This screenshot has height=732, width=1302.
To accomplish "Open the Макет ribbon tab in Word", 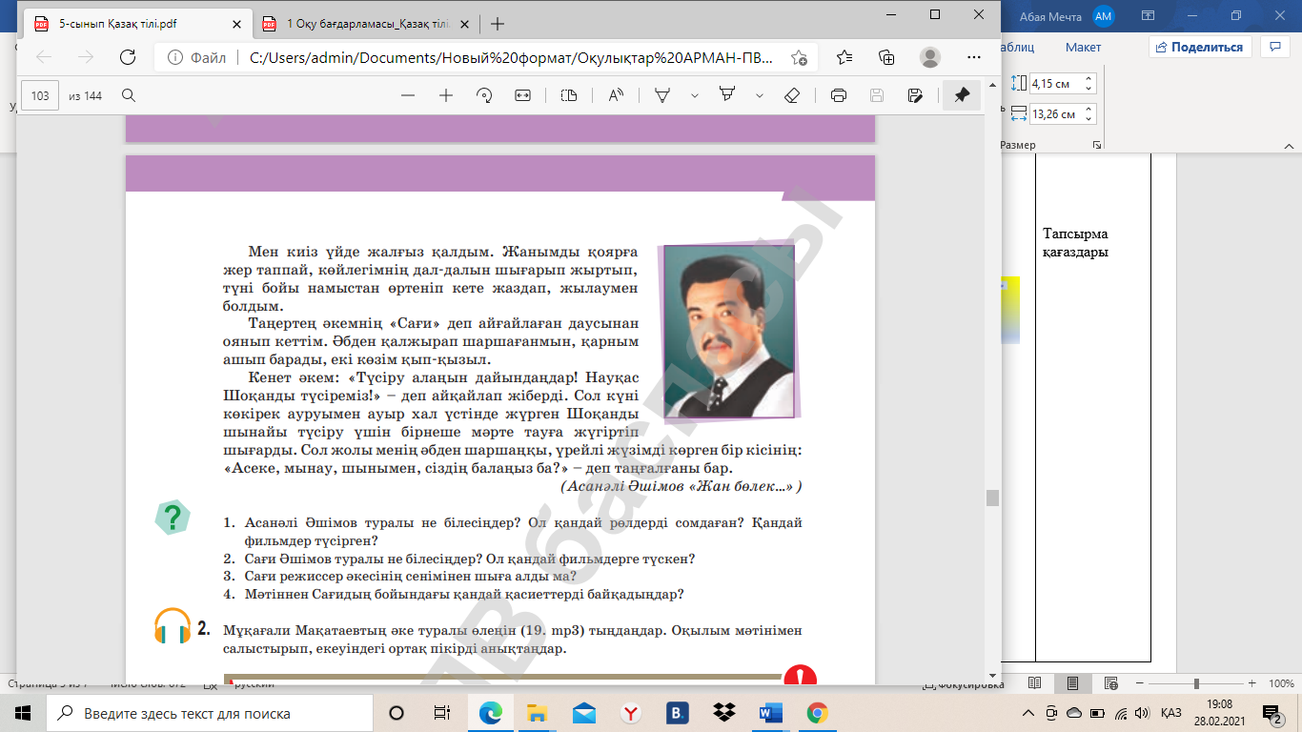I will click(1083, 47).
